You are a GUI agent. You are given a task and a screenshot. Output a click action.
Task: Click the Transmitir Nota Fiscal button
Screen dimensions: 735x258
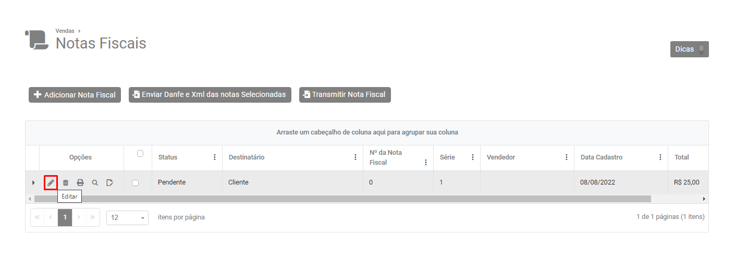pyautogui.click(x=345, y=95)
